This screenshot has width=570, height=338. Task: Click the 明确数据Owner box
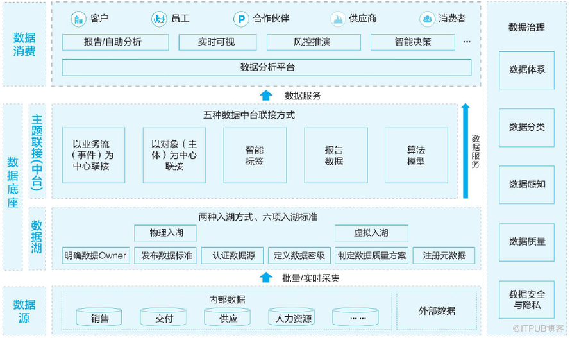(x=96, y=255)
